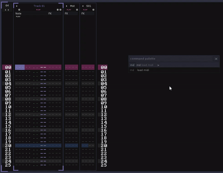Click the FX column header in the Mst track
Screen dimensions: 223x173
point(71,13)
